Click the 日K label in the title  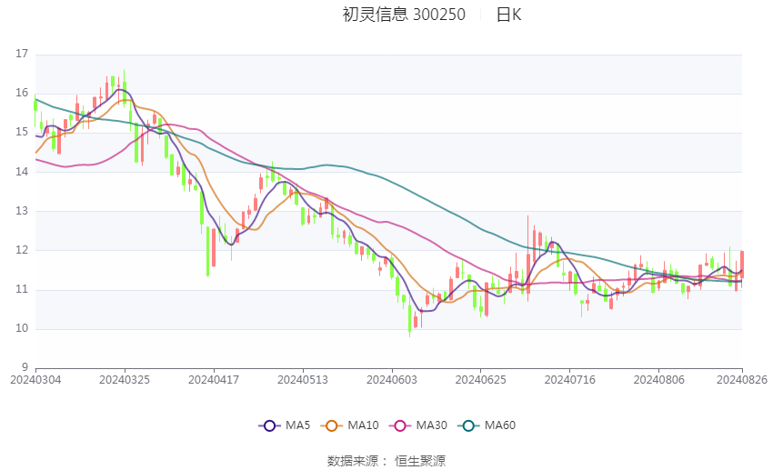pos(508,15)
